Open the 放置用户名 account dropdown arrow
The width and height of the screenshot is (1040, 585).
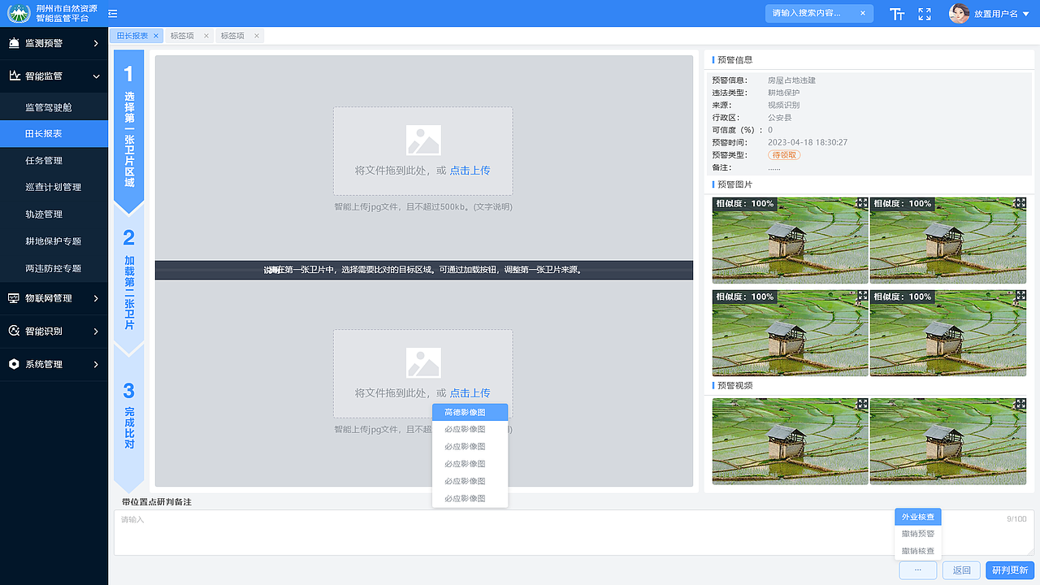pos(1025,14)
